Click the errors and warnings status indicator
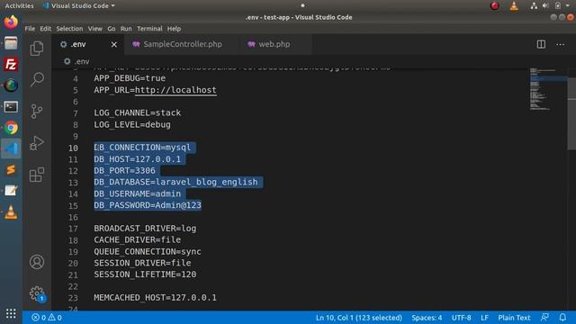The height and width of the screenshot is (324, 576). (x=47, y=318)
